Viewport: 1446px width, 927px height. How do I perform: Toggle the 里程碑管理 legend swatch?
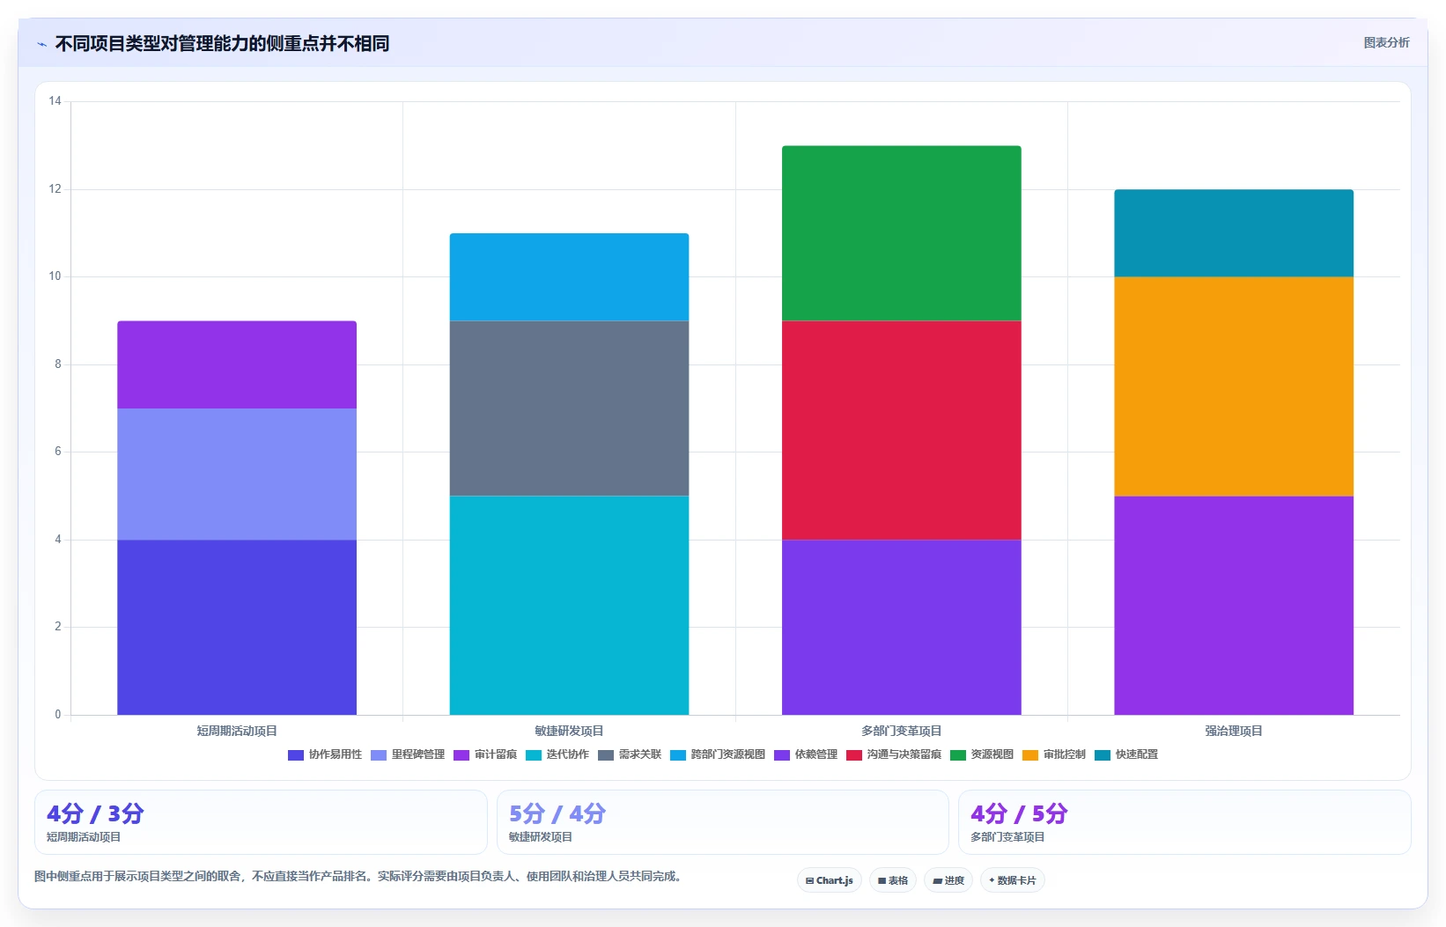point(379,755)
